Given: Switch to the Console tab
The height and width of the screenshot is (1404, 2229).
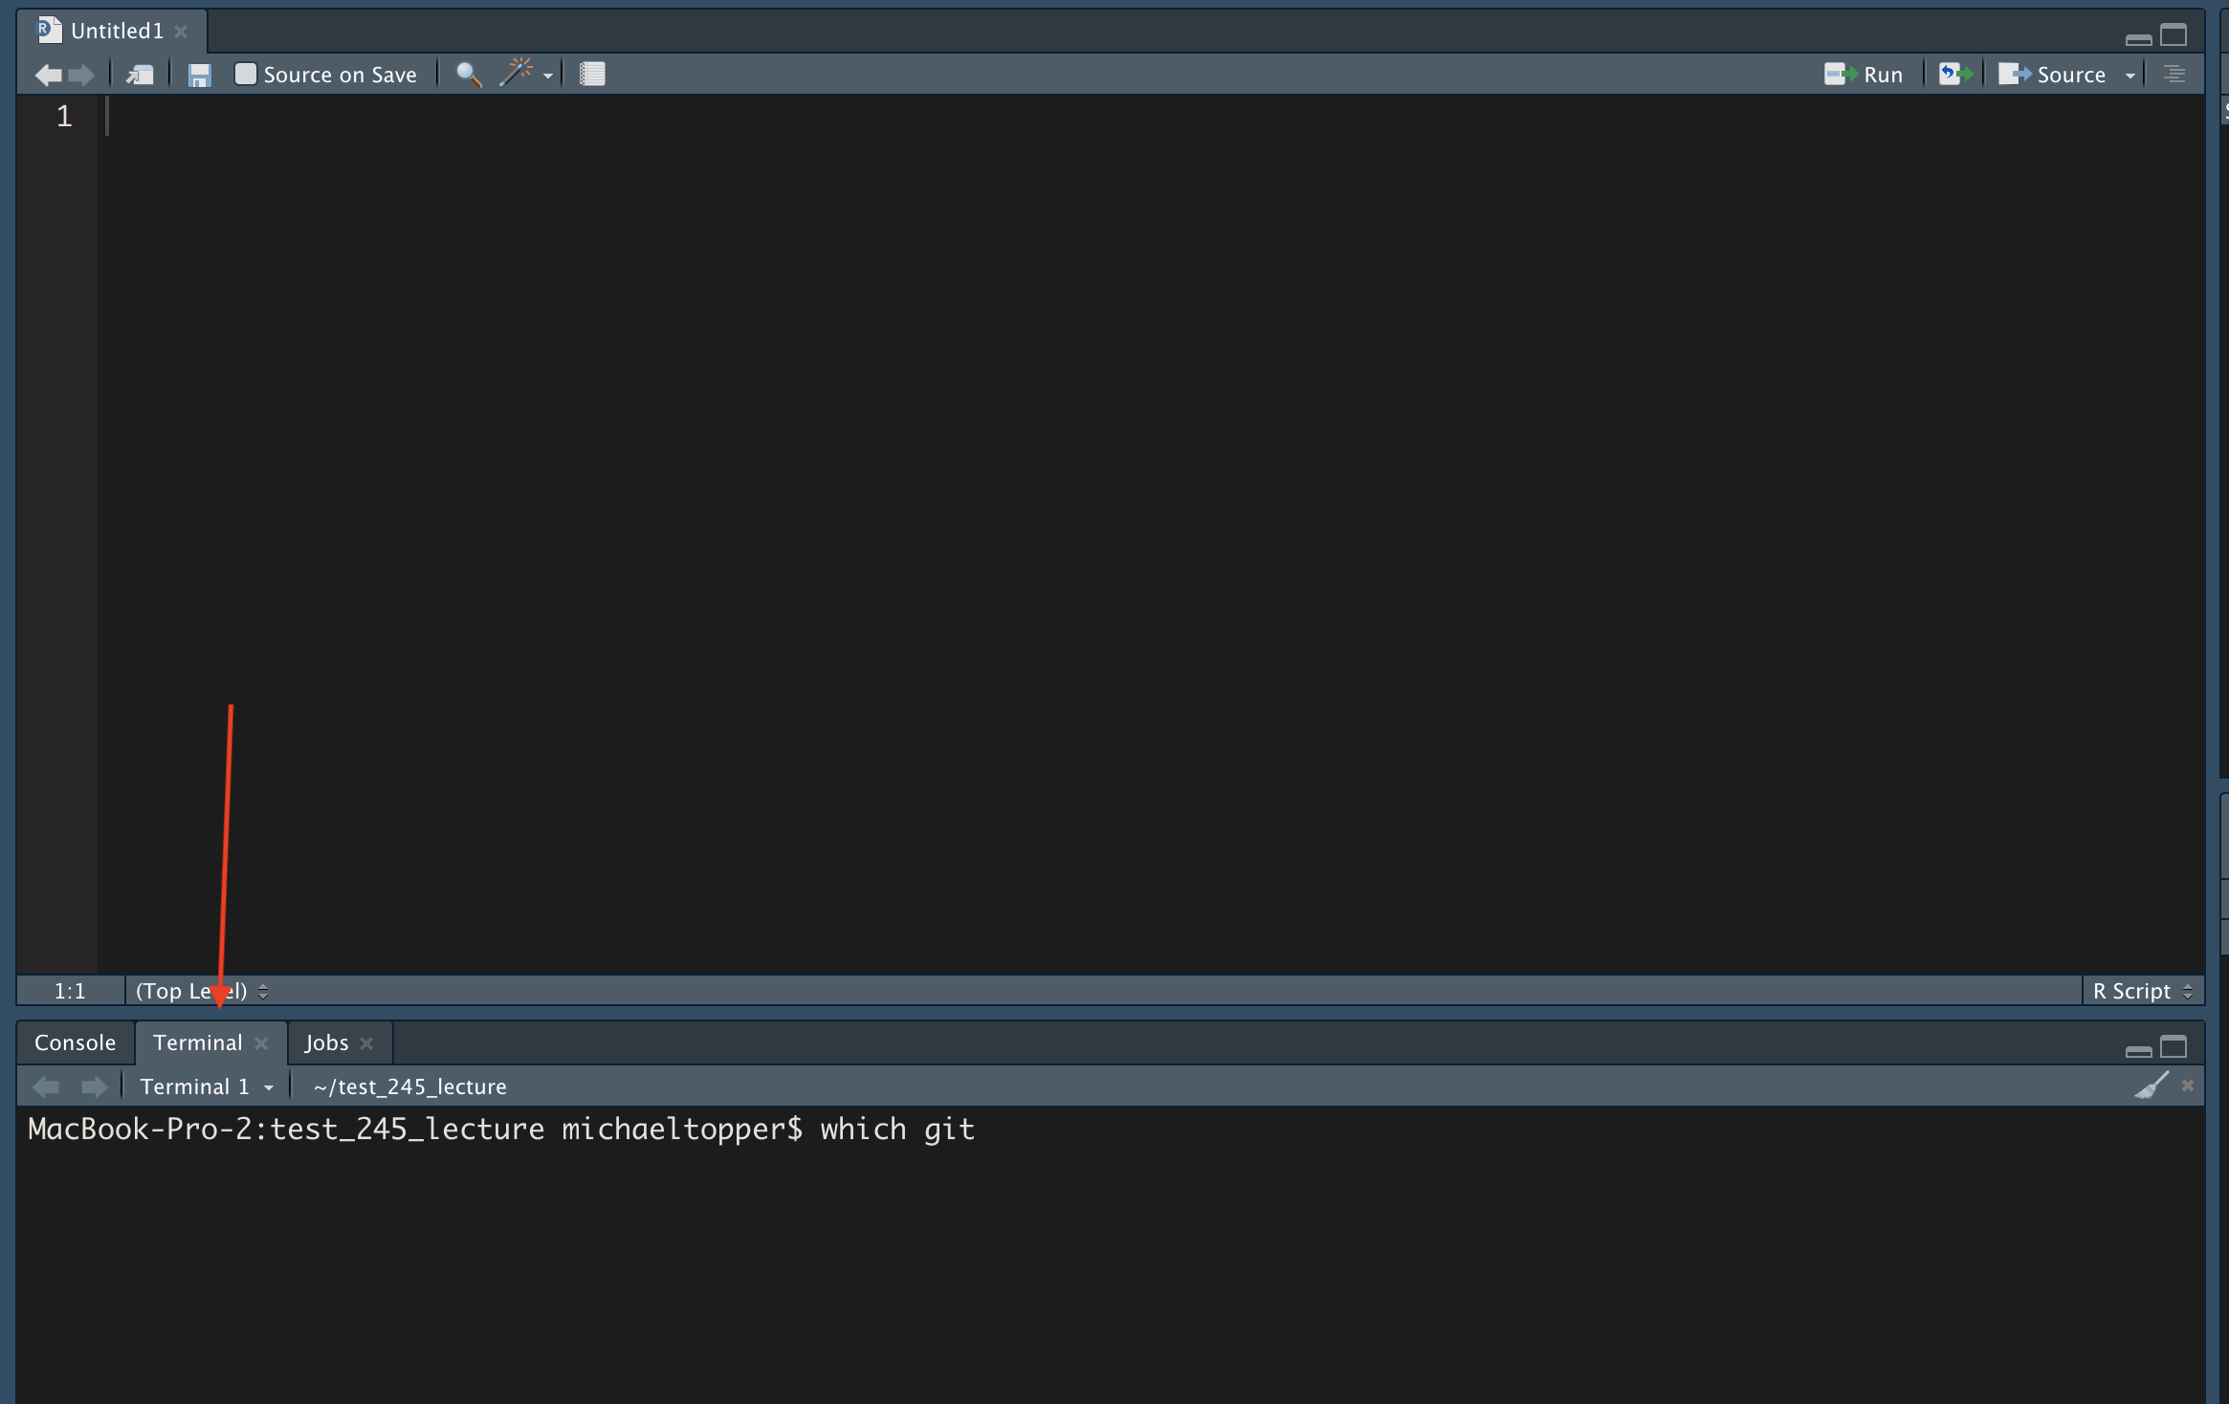Looking at the screenshot, I should click(76, 1042).
